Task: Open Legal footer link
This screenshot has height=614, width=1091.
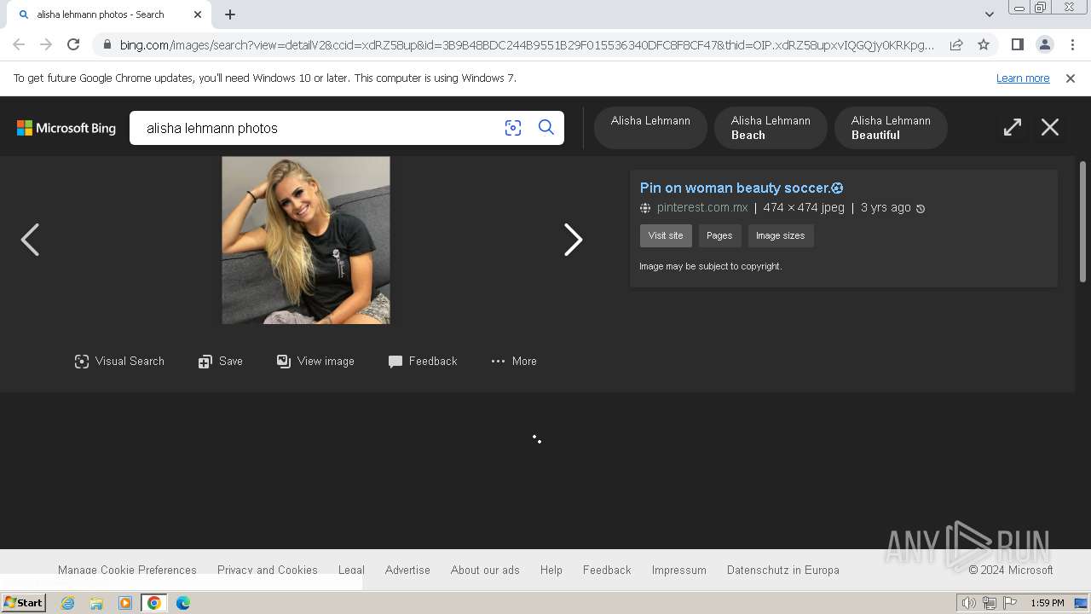Action: point(351,570)
